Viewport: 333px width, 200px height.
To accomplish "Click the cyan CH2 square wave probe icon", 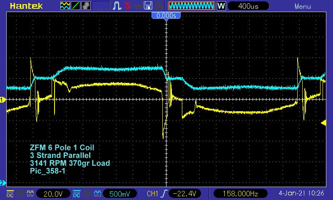I will point(97,193).
